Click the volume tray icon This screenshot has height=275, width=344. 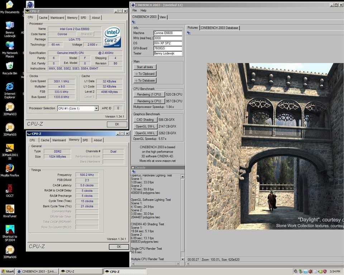pyautogui.click(x=310, y=271)
